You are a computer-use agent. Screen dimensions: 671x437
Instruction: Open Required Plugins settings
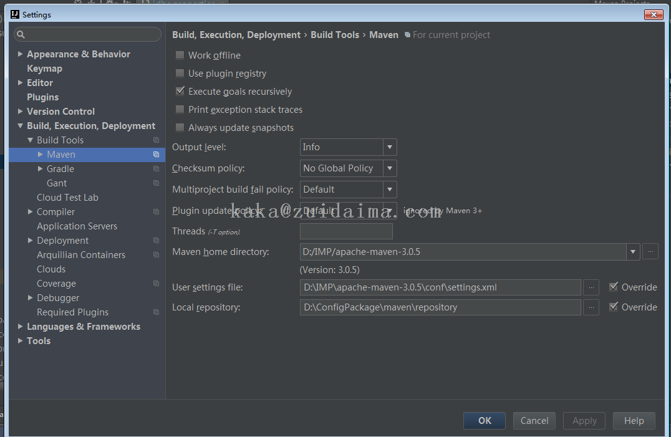click(73, 312)
